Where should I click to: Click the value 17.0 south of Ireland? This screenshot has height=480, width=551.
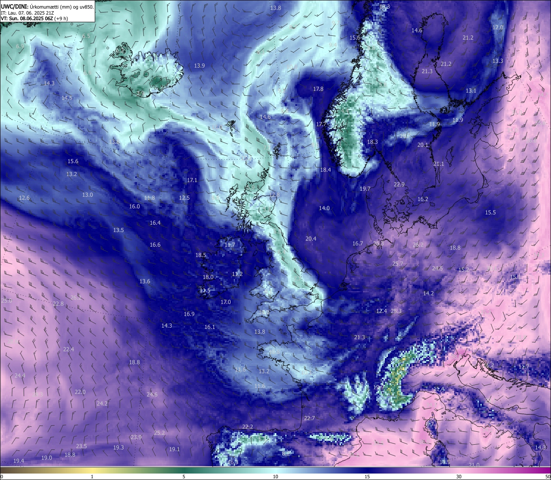click(x=226, y=302)
